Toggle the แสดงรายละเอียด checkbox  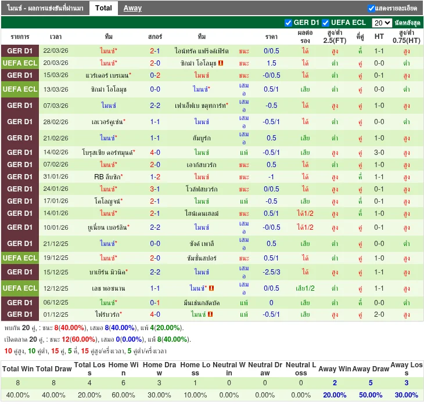371,8
